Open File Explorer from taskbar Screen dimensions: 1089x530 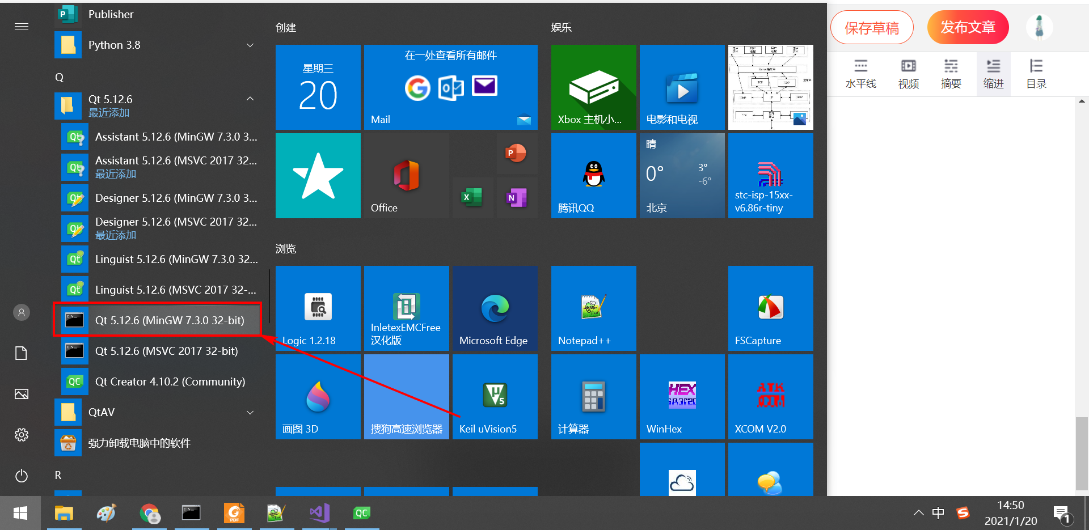tap(64, 513)
